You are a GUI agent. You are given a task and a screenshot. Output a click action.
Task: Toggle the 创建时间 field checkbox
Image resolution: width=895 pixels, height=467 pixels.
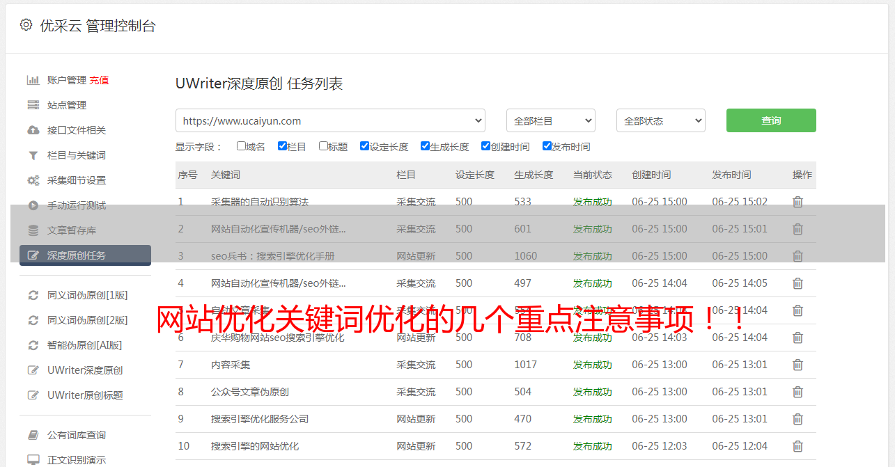[485, 146]
